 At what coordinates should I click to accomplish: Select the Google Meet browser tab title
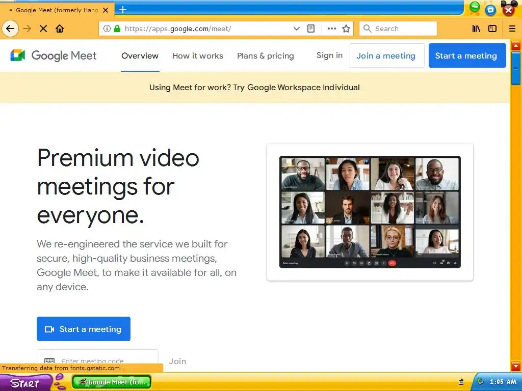point(57,10)
